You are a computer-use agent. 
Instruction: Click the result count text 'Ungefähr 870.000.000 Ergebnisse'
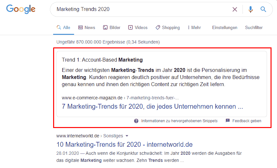[x=90, y=42]
